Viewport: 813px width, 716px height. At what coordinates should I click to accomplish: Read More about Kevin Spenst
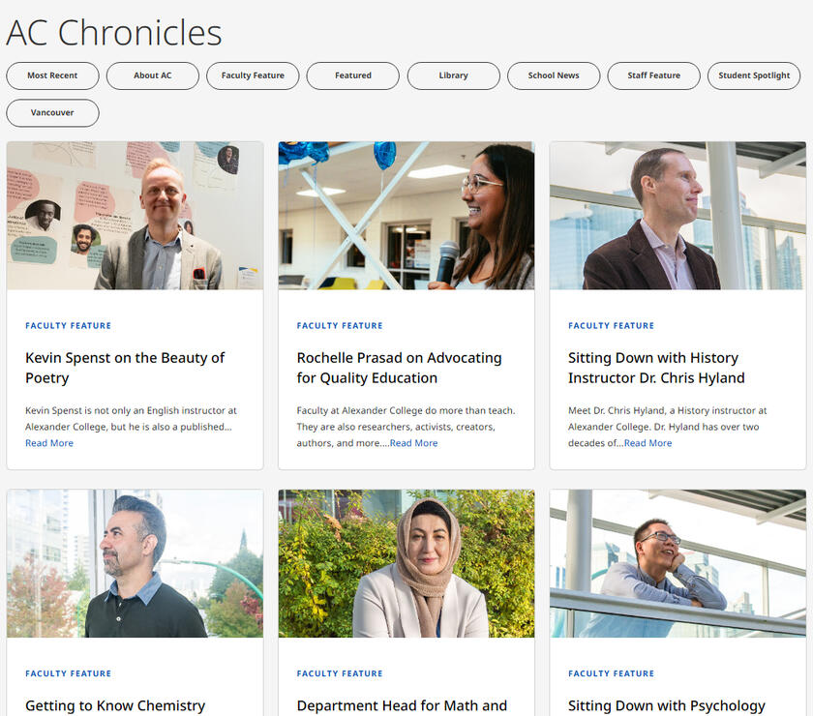49,443
